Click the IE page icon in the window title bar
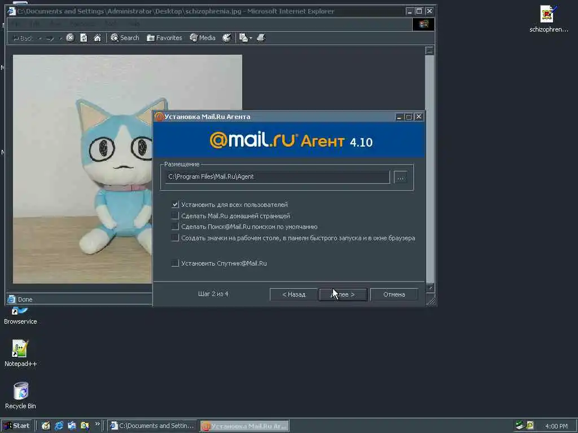This screenshot has width=578, height=433. 12,11
